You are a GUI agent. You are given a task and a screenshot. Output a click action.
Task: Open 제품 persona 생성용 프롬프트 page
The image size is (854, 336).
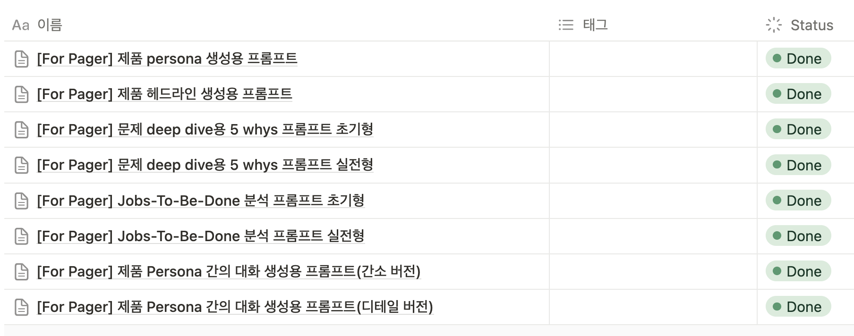point(167,59)
